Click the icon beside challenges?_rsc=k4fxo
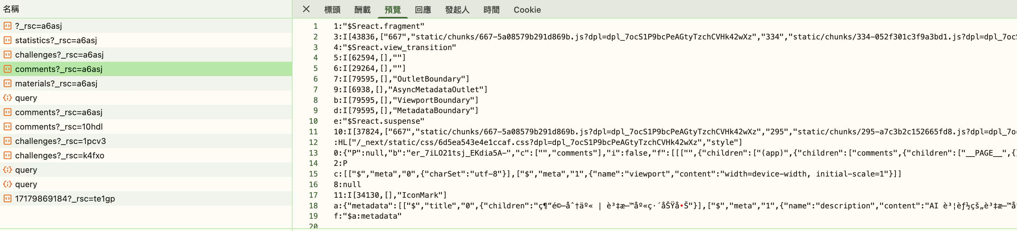Screen dimensions: 1017x231 click(x=8, y=155)
